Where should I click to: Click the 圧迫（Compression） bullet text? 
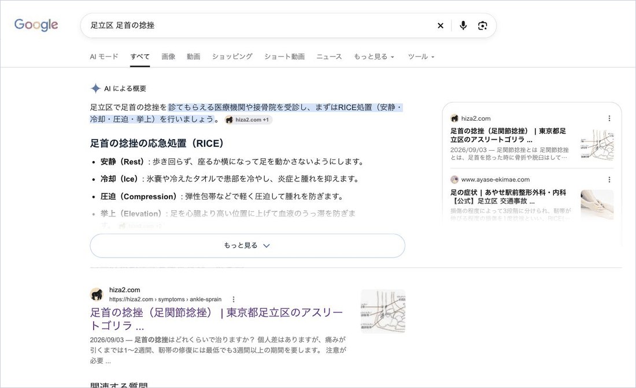[222, 196]
